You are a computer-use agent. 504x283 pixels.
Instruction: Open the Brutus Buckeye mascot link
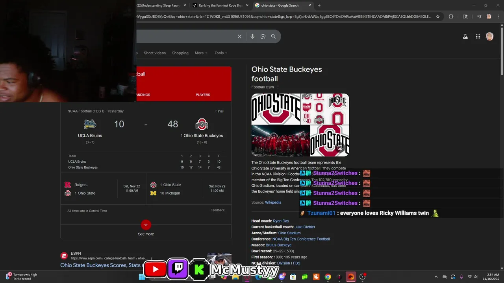point(279,245)
